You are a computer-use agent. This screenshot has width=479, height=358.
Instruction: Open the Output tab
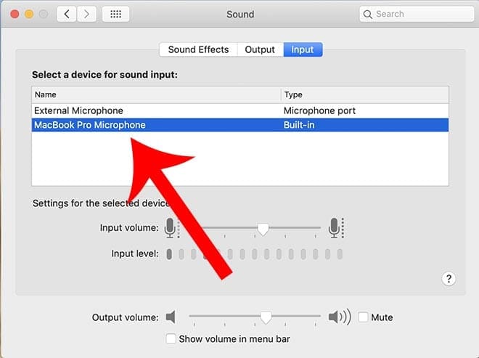coord(260,49)
